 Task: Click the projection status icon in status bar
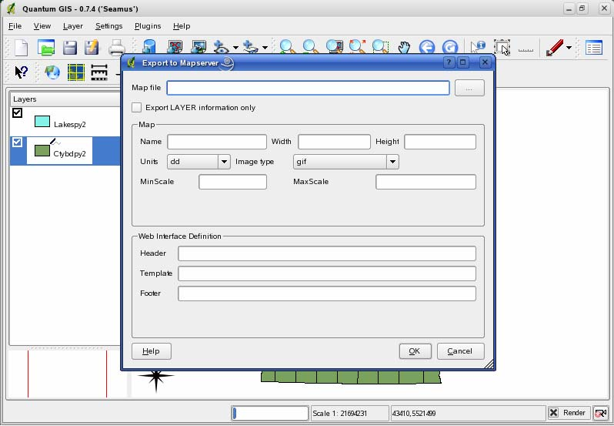tap(601, 413)
